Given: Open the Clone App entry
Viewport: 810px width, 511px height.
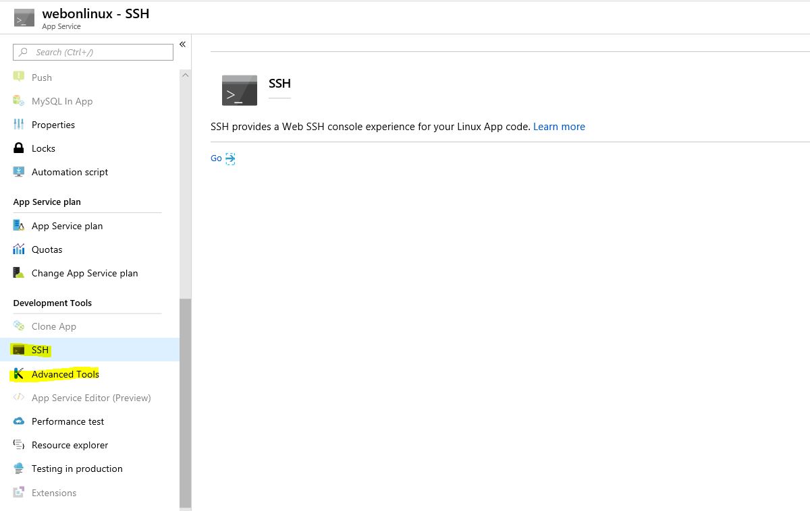Looking at the screenshot, I should pyautogui.click(x=54, y=326).
